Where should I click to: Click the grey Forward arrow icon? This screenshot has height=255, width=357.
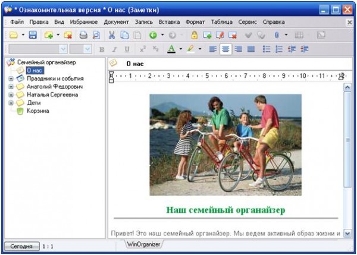point(173,35)
